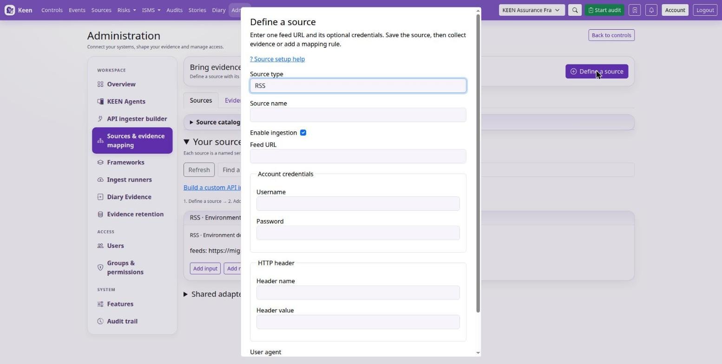
Task: Click the Add input button
Action: pos(205,268)
